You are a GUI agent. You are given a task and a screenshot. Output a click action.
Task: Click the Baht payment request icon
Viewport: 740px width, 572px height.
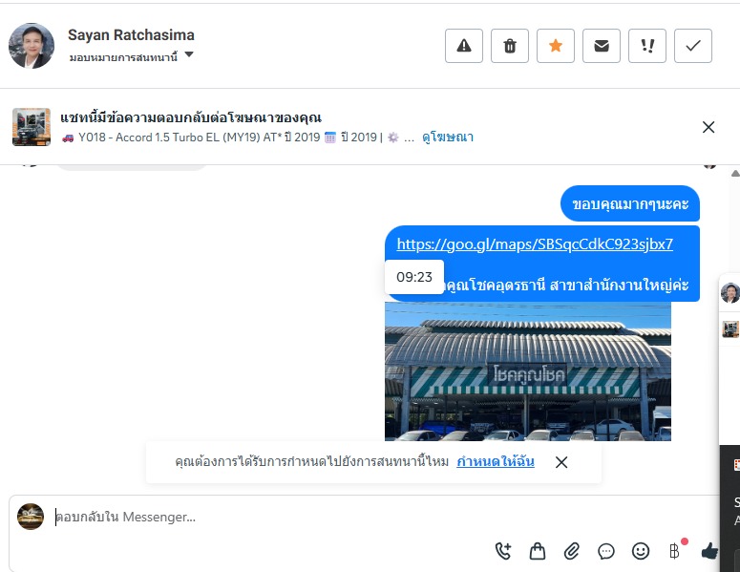tap(674, 551)
